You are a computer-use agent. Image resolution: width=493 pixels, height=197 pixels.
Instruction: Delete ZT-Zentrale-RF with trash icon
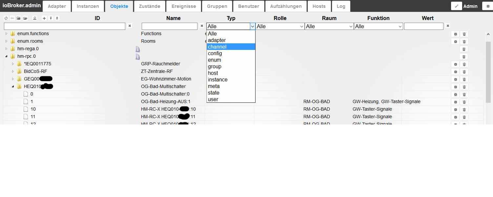pyautogui.click(x=464, y=72)
